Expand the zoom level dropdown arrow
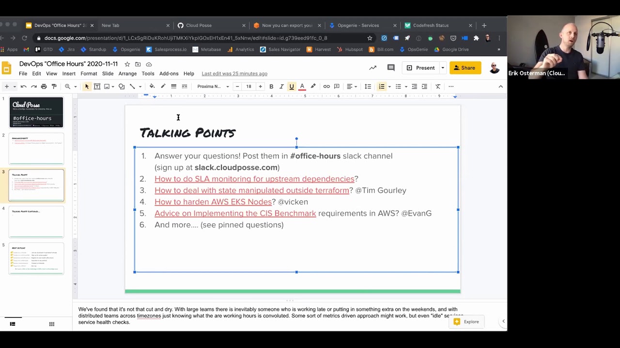 [x=75, y=87]
